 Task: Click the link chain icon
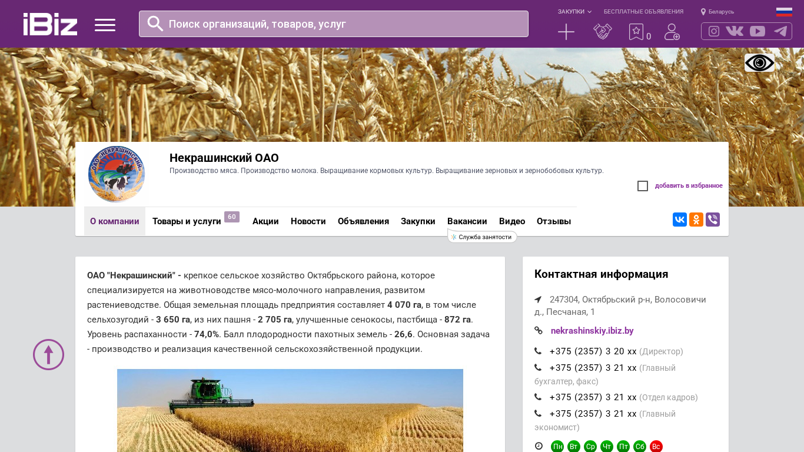(x=538, y=331)
